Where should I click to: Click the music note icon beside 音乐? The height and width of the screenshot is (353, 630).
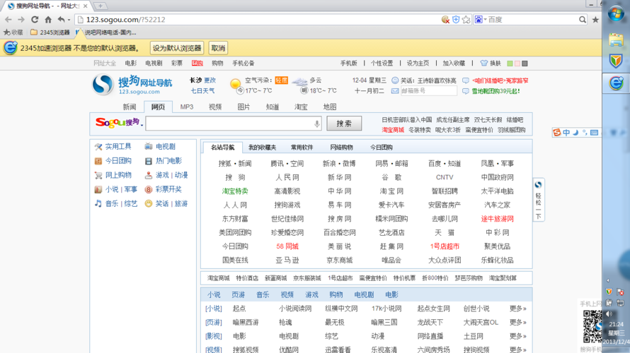click(98, 203)
